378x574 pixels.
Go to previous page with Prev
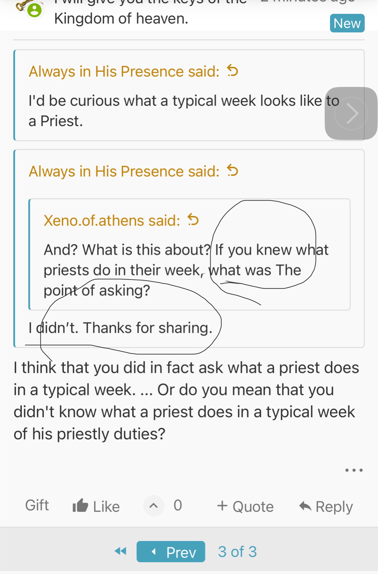pos(171,552)
